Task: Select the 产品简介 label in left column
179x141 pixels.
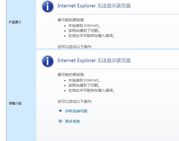Action: click(15, 22)
